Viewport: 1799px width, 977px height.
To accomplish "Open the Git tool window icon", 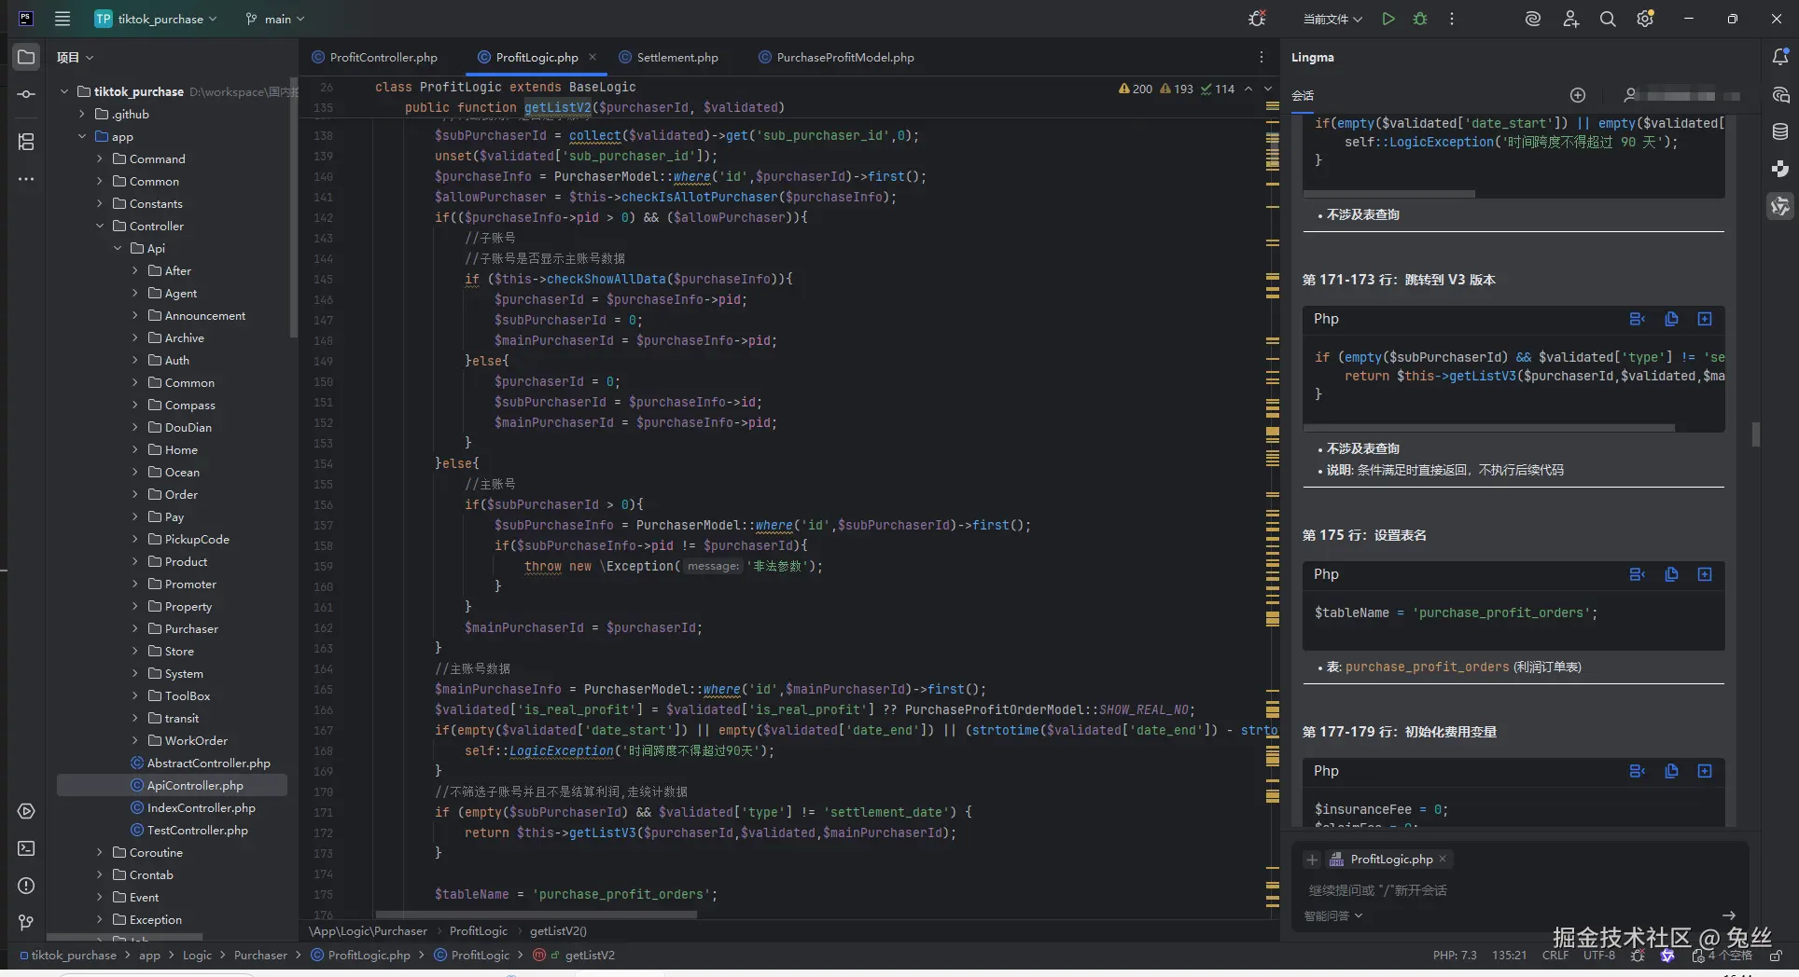I will point(26,922).
